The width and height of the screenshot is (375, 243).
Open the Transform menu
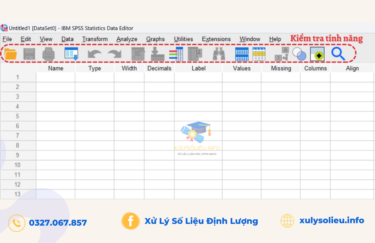[95, 39]
